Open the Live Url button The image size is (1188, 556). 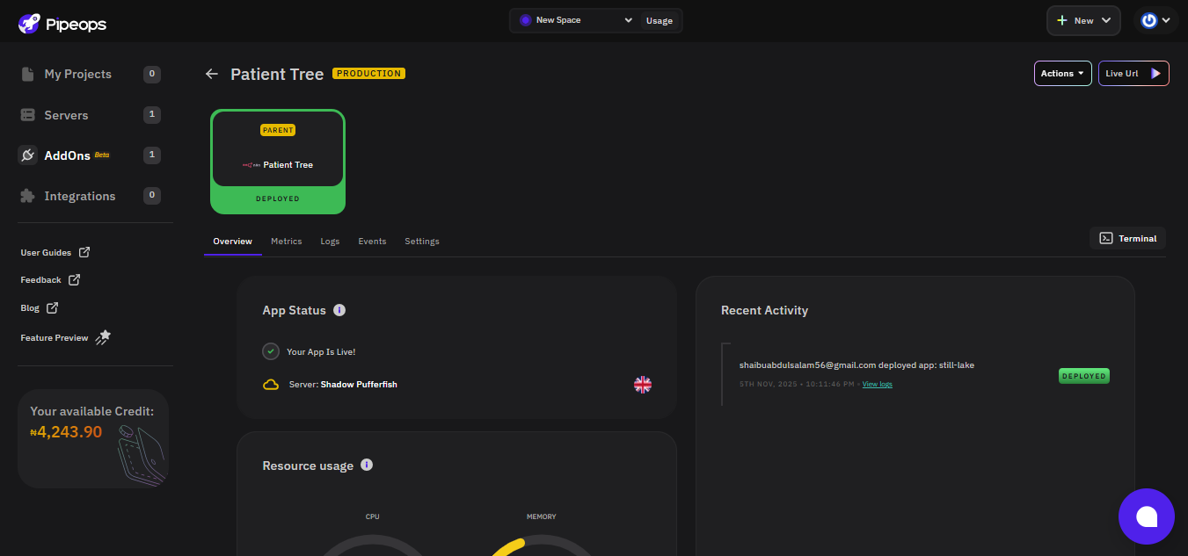click(1133, 74)
